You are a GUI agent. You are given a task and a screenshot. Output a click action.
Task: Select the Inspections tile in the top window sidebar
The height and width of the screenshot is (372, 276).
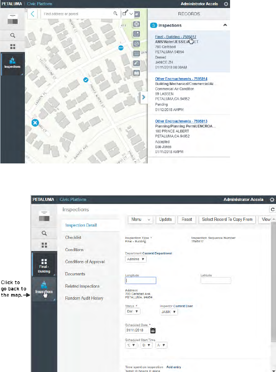pos(12,64)
